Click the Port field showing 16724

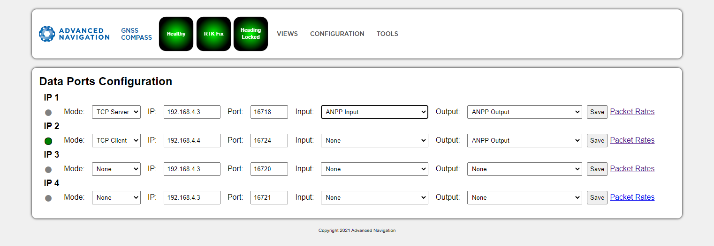coord(269,140)
